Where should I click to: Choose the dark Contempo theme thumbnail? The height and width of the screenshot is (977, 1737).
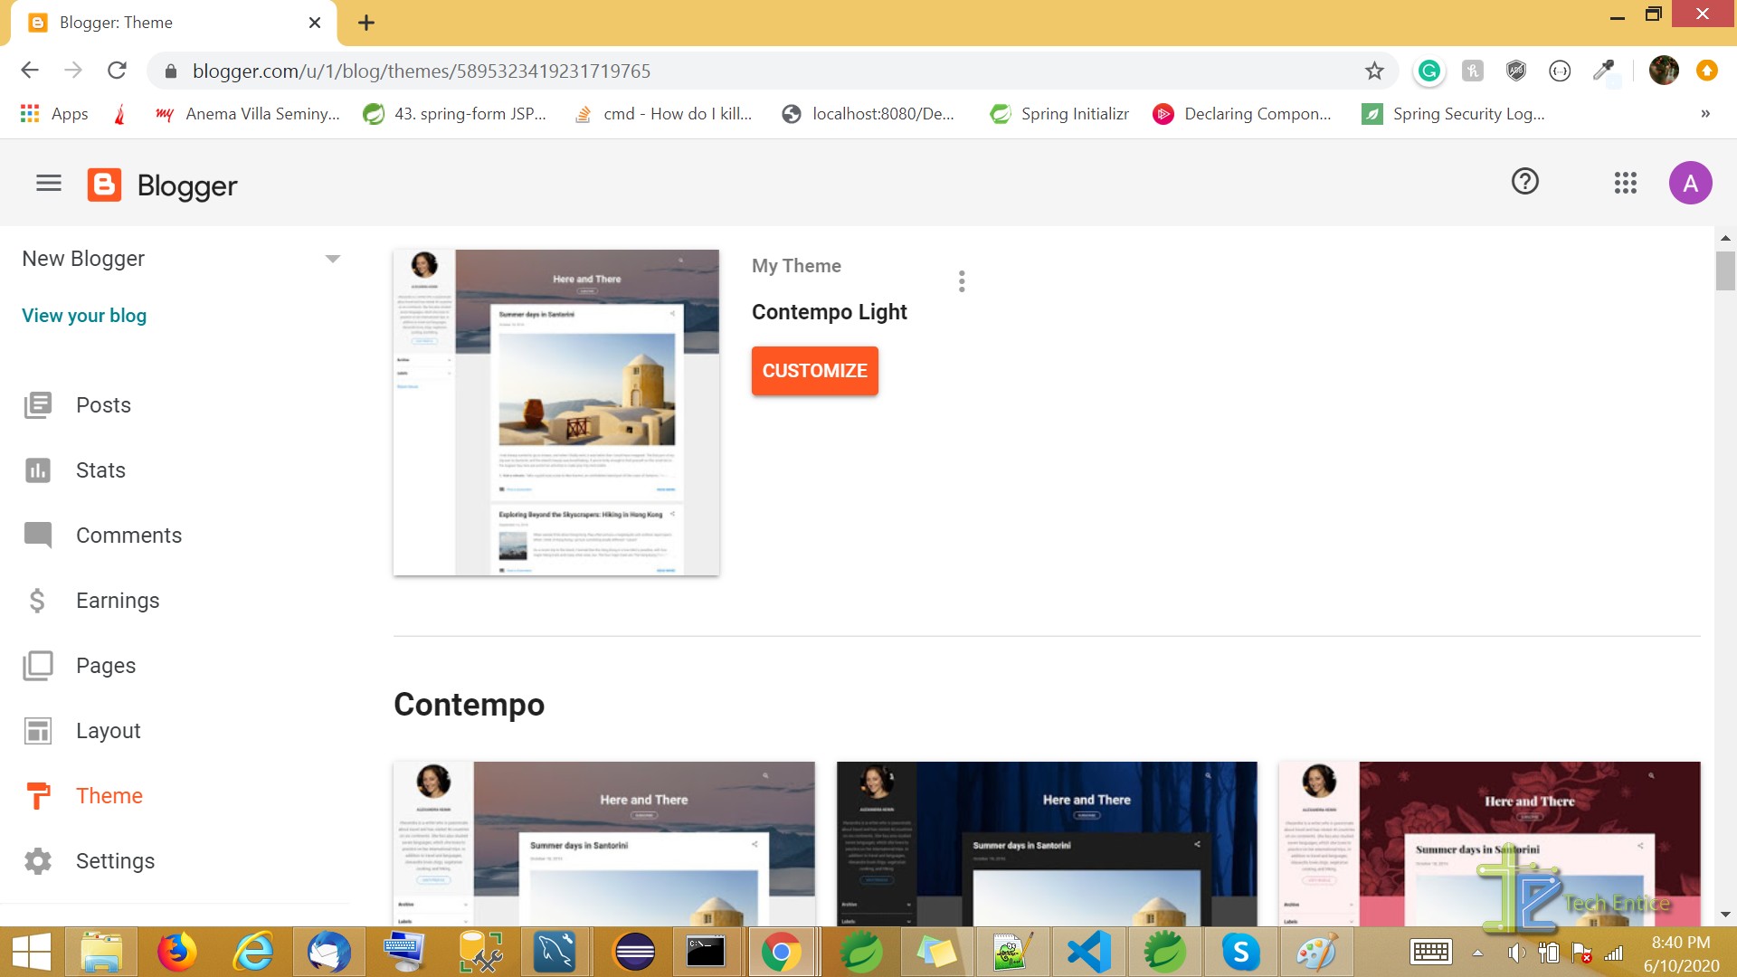(x=1047, y=843)
